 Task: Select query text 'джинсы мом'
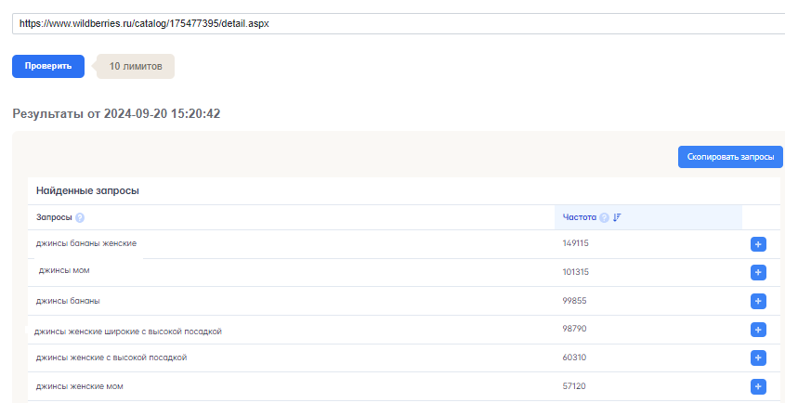[x=64, y=270]
